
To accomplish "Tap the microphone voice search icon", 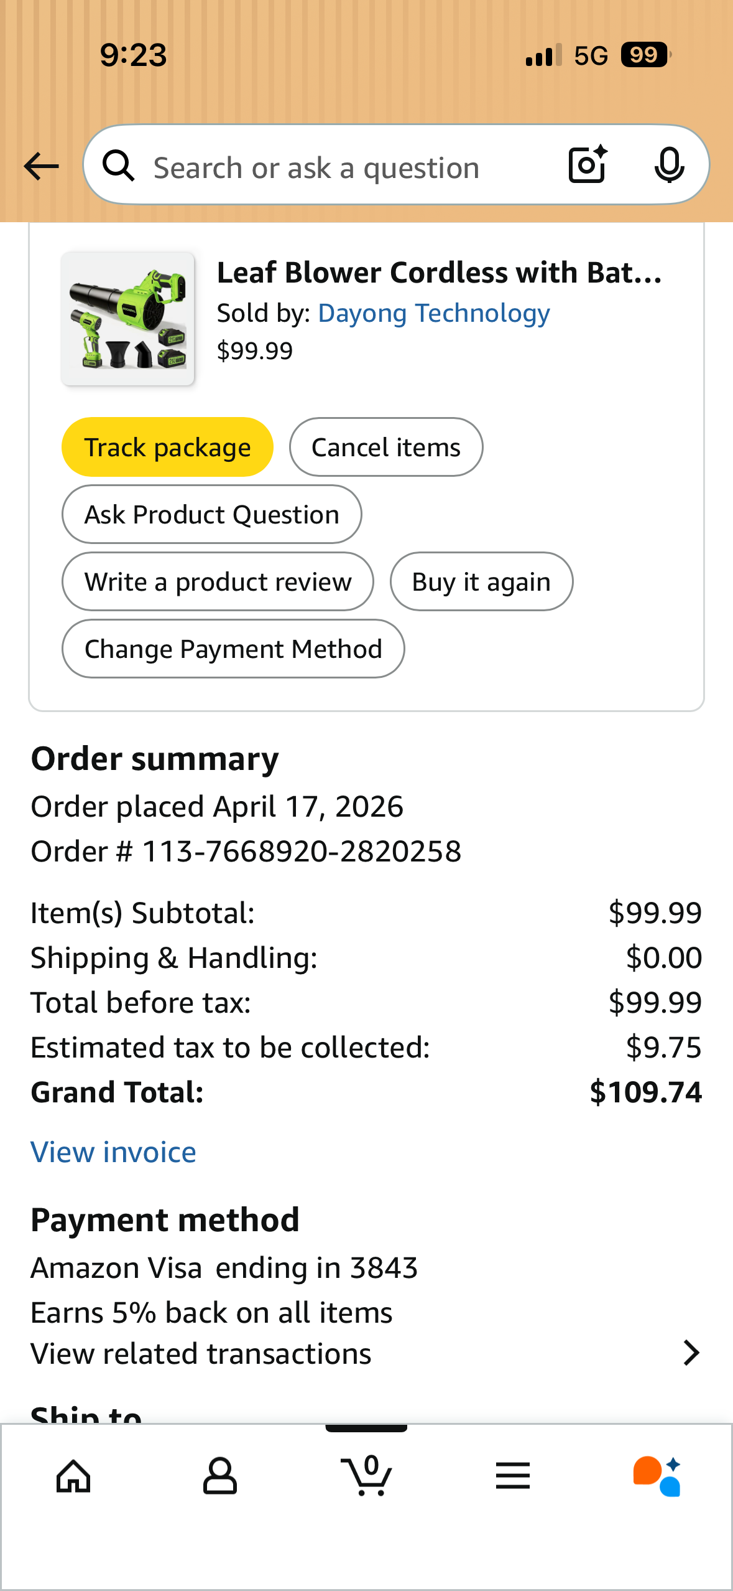I will click(669, 165).
